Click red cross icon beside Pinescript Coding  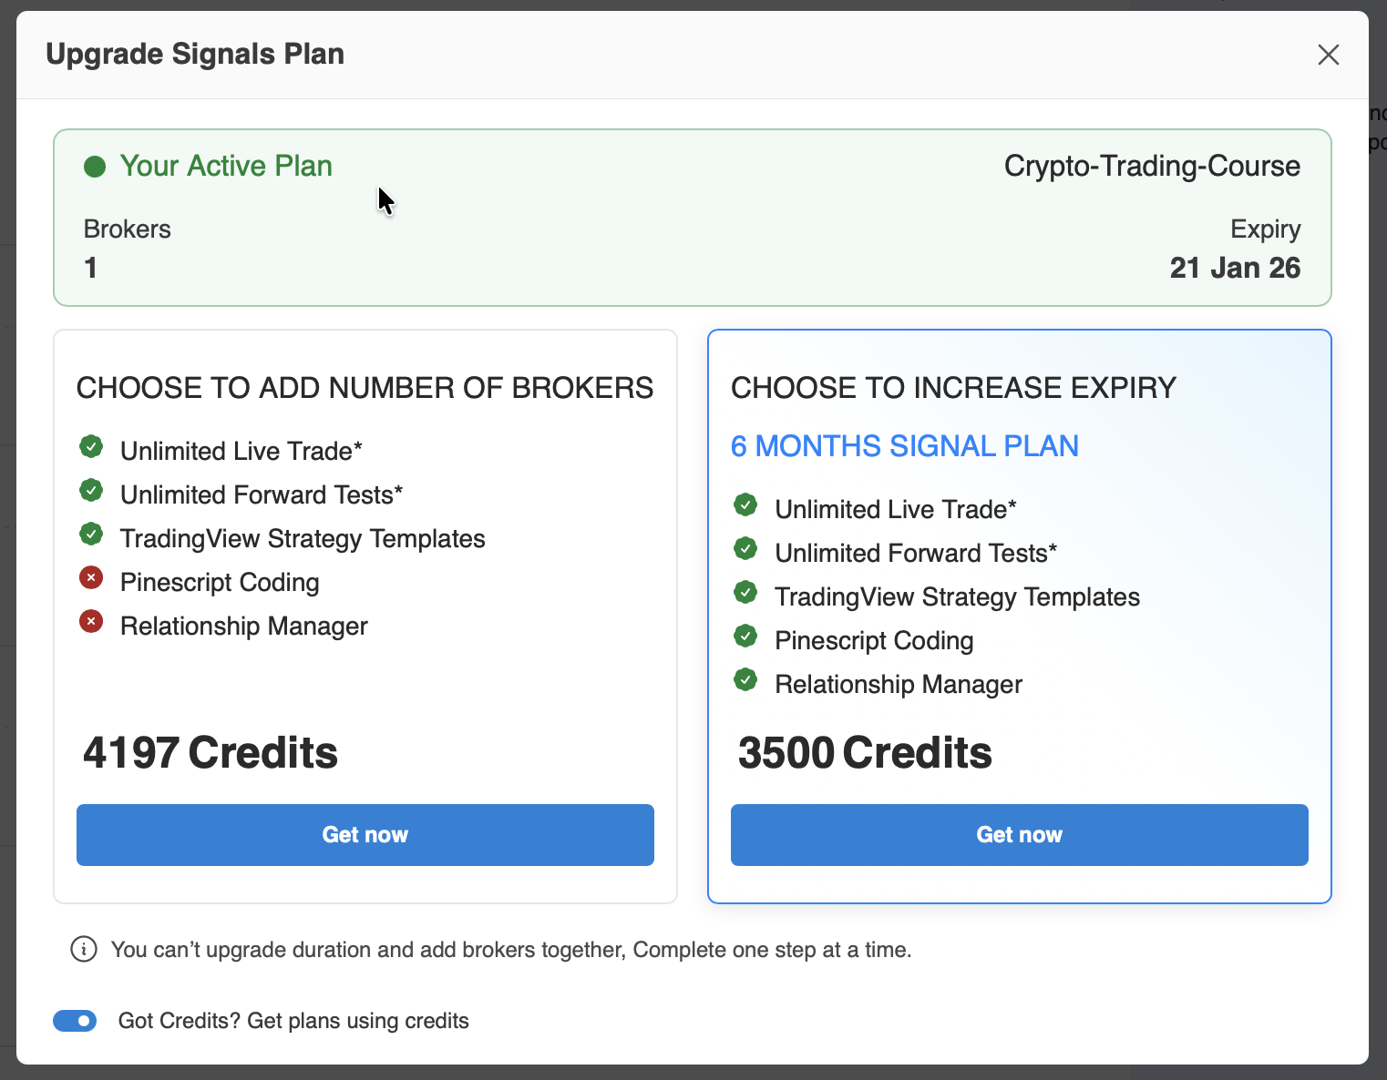[91, 577]
